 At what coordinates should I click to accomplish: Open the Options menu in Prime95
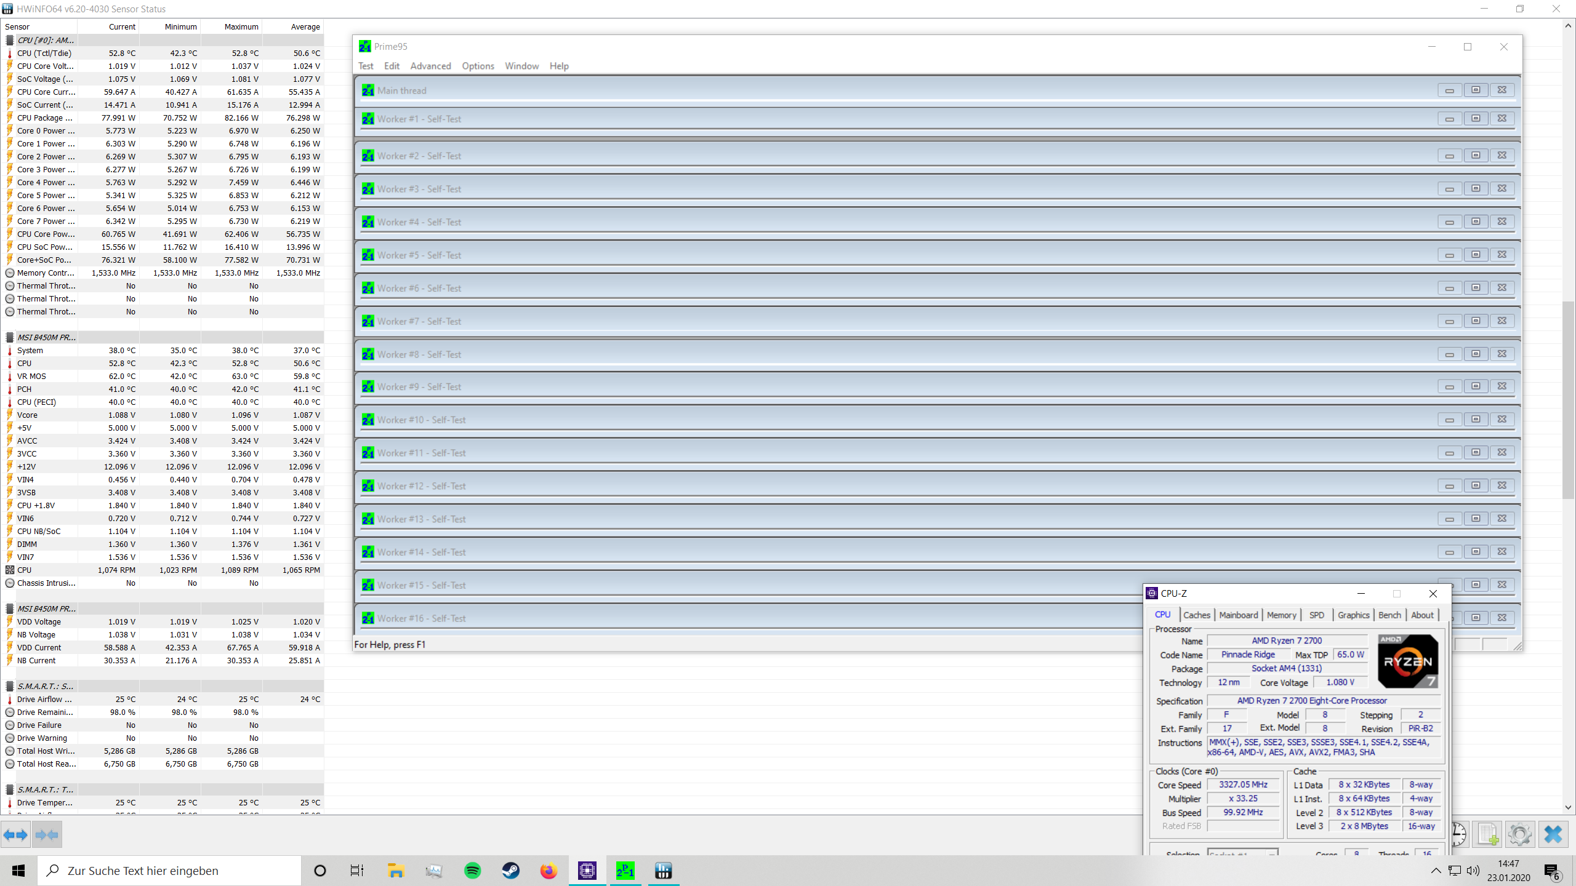478,66
